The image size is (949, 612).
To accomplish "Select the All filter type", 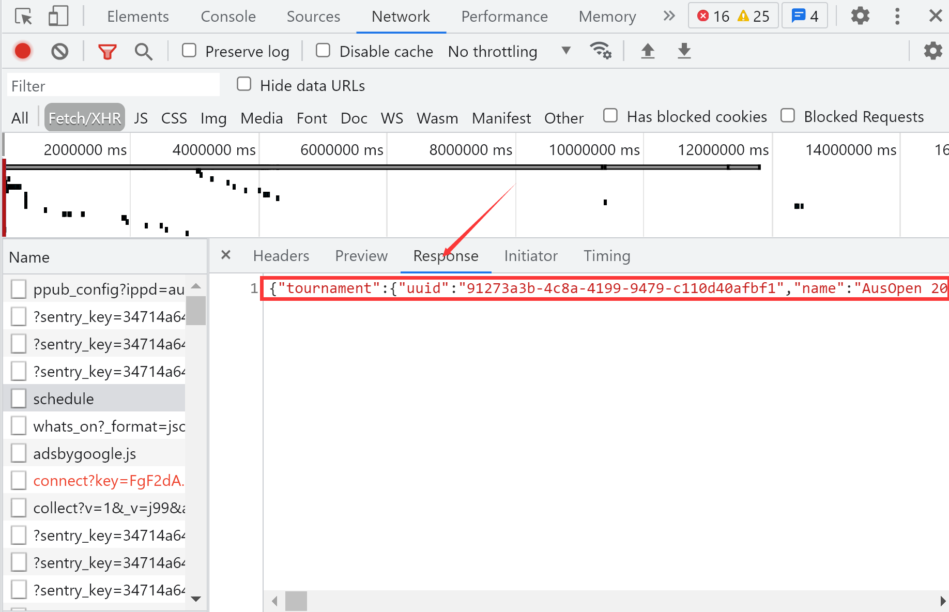I will (x=20, y=118).
